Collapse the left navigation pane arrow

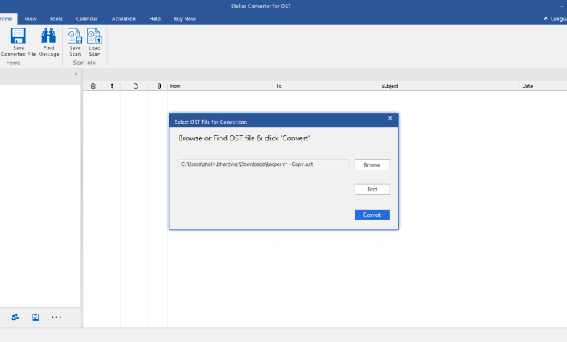click(x=76, y=74)
